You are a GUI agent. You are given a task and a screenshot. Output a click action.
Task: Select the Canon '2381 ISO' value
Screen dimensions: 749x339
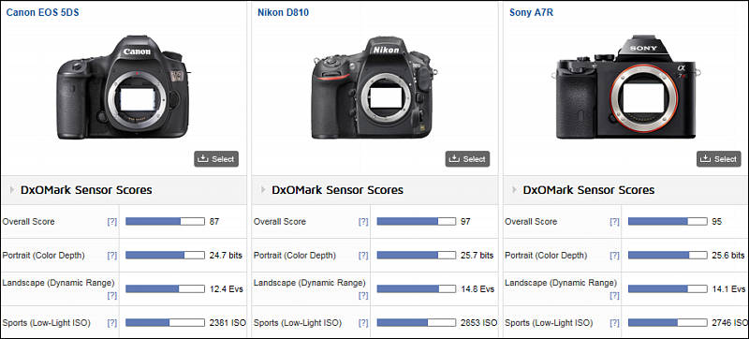click(x=228, y=323)
